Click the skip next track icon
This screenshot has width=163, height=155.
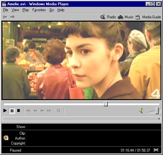[x=49, y=110]
